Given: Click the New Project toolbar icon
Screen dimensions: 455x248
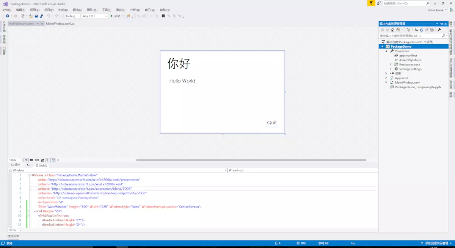Looking at the screenshot, I should [x=23, y=16].
